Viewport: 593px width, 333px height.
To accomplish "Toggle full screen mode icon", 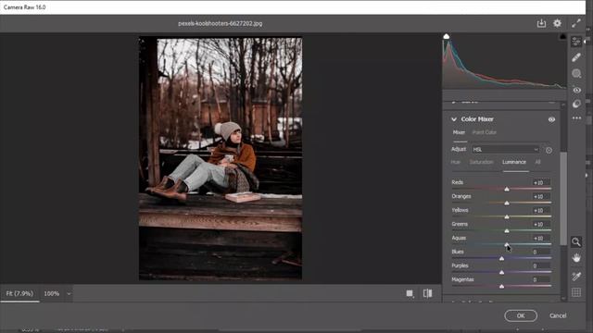I will click(x=576, y=23).
